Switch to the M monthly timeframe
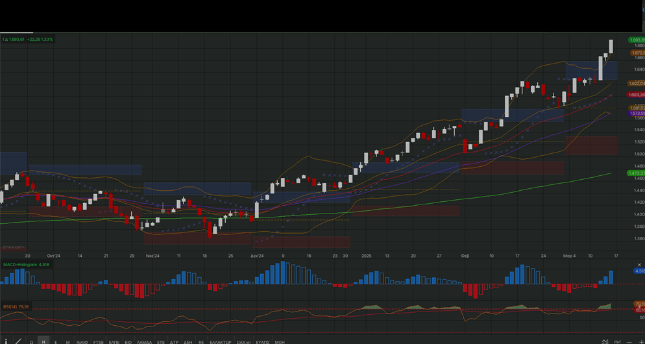This screenshot has height=344, width=645. (x=68, y=342)
